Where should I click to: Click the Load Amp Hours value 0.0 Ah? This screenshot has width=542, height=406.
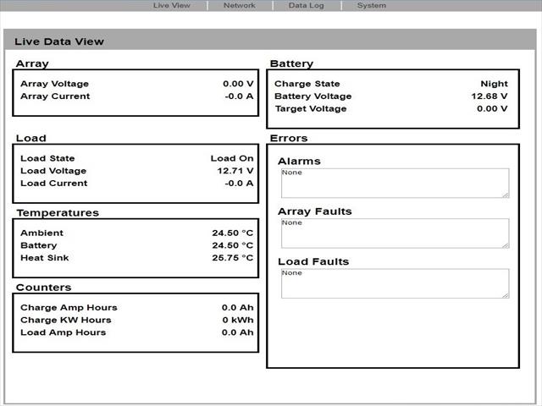pyautogui.click(x=238, y=332)
